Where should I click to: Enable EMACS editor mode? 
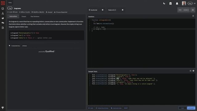click(x=186, y=10)
